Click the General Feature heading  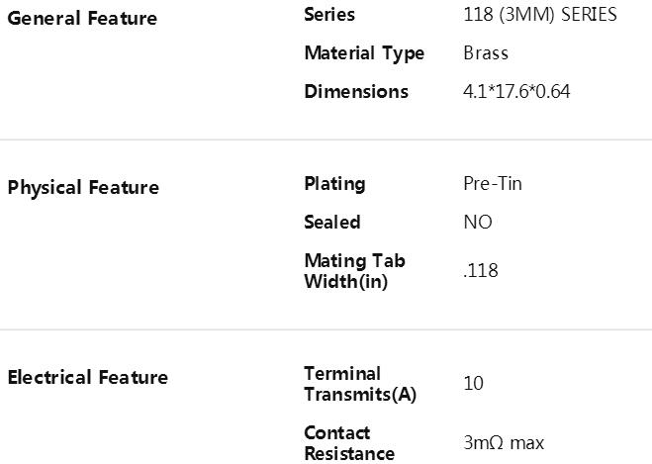click(x=82, y=19)
